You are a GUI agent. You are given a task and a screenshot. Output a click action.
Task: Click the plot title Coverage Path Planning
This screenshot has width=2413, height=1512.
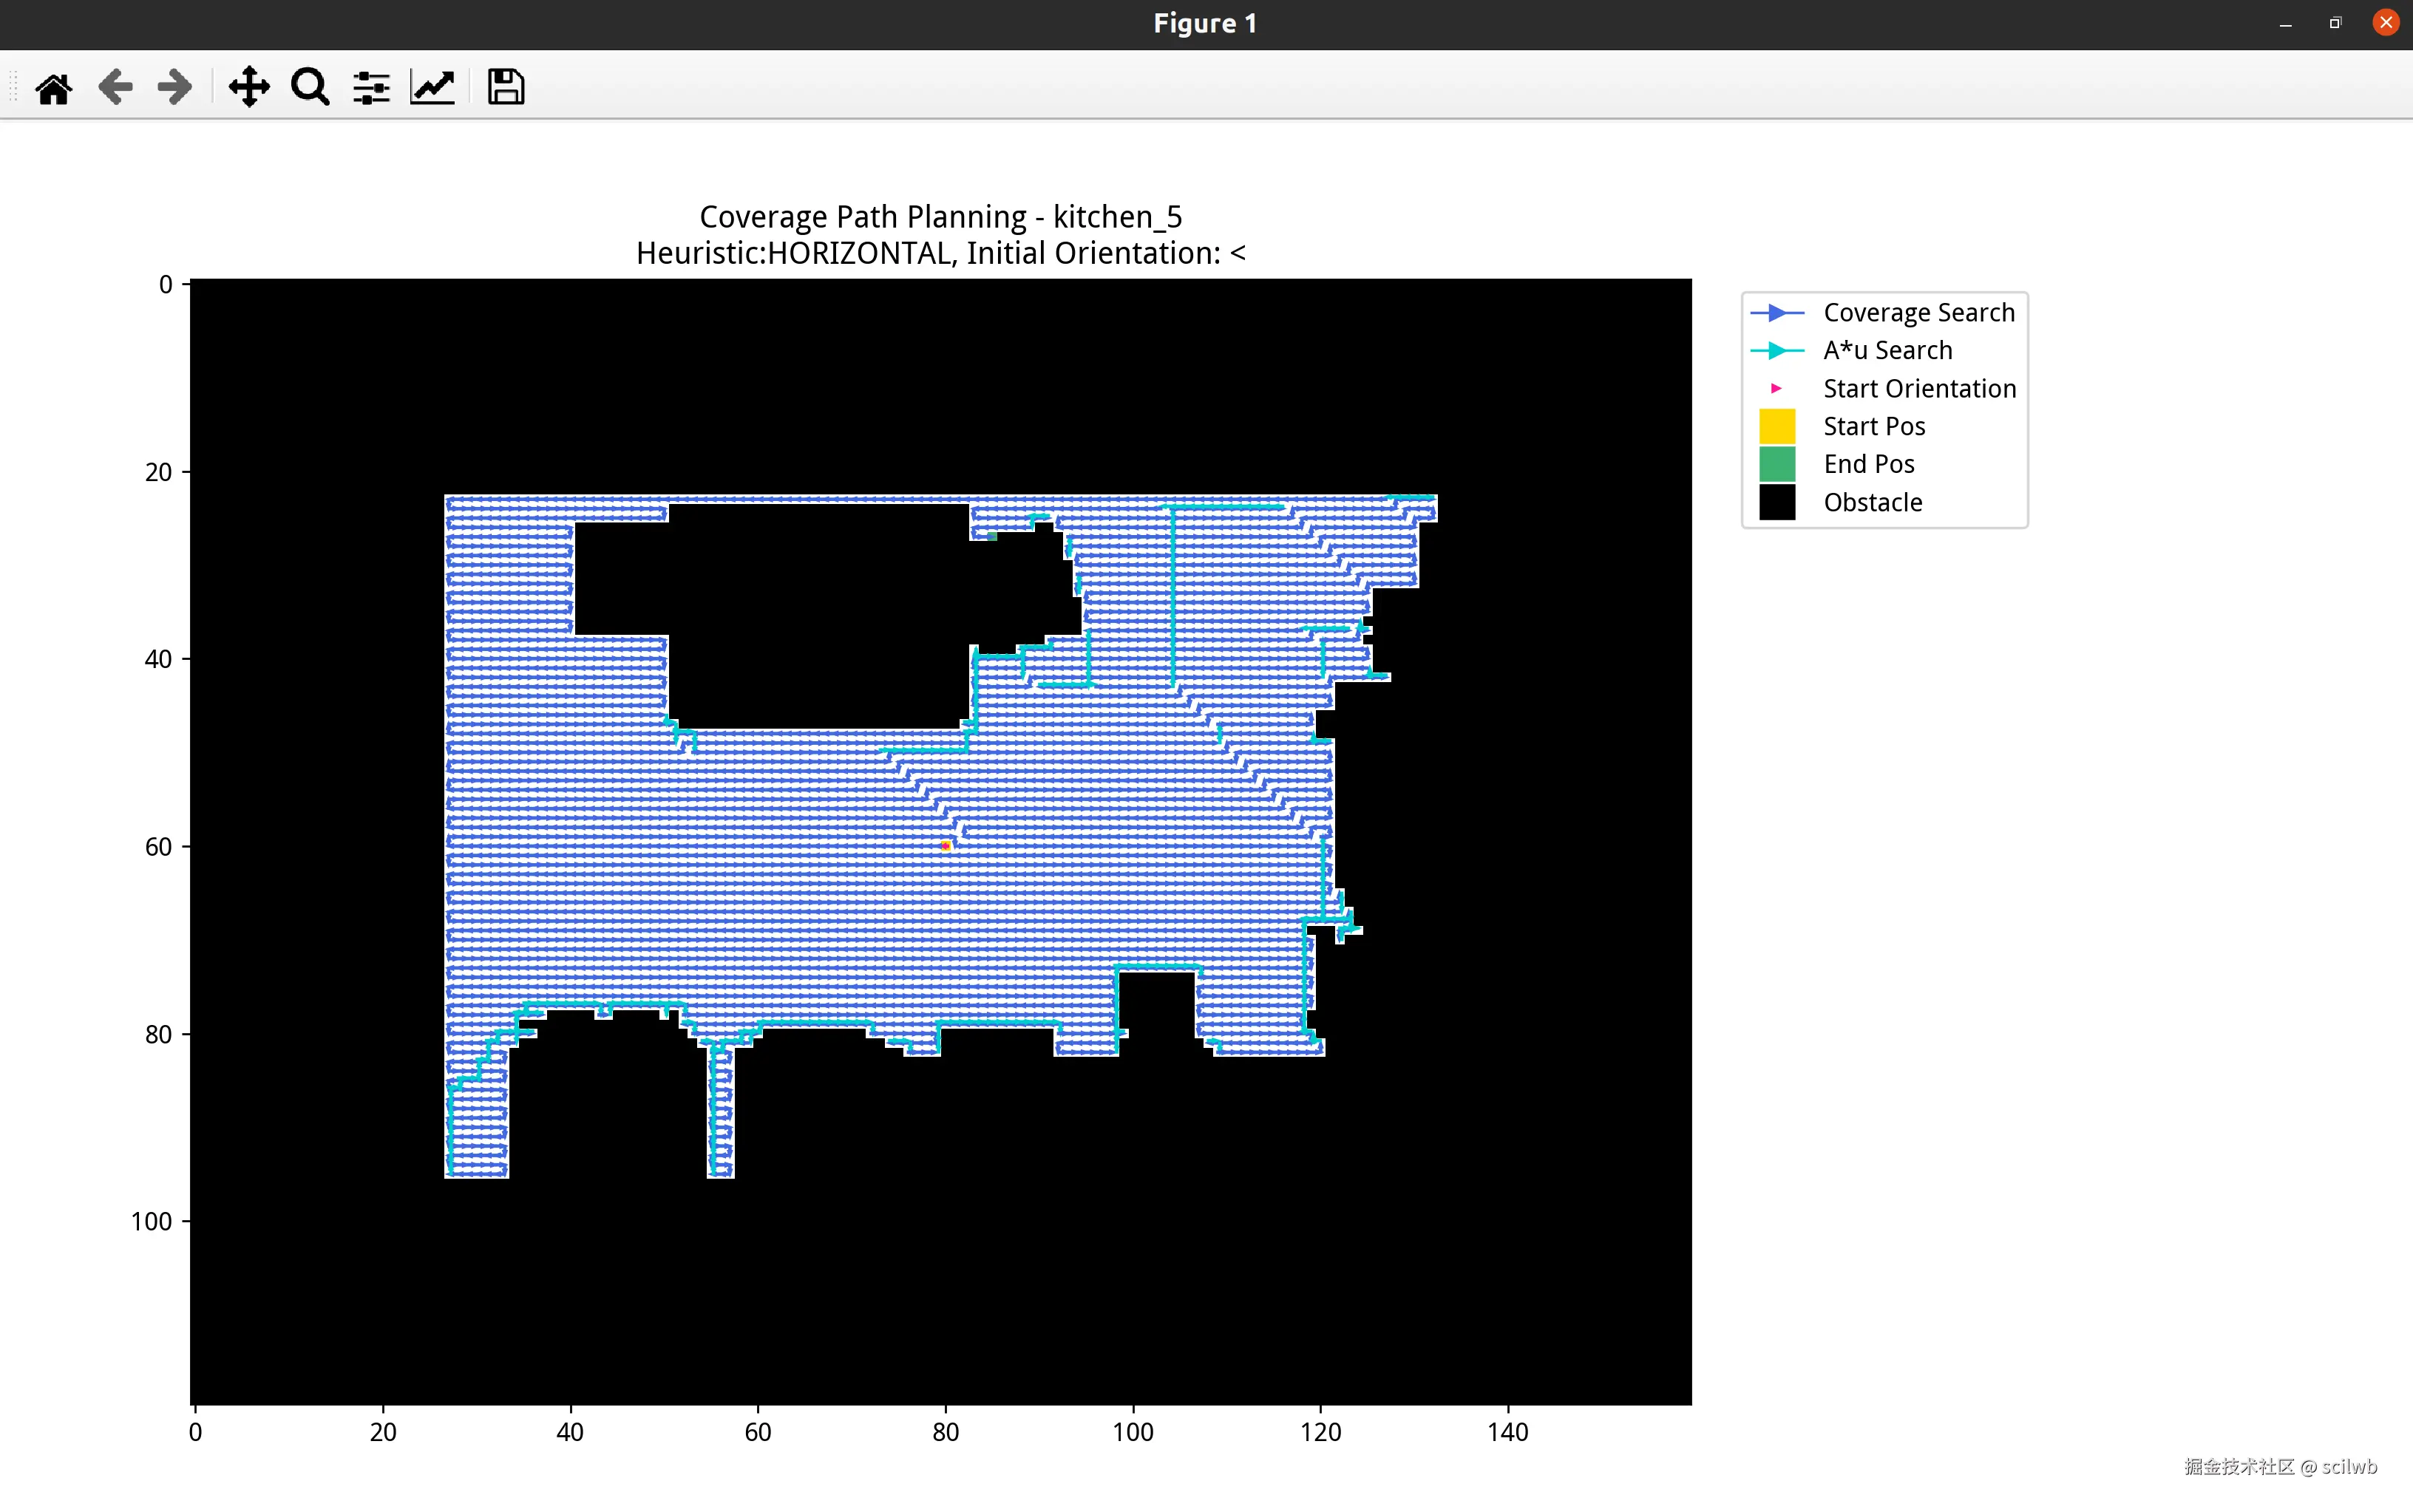click(940, 217)
